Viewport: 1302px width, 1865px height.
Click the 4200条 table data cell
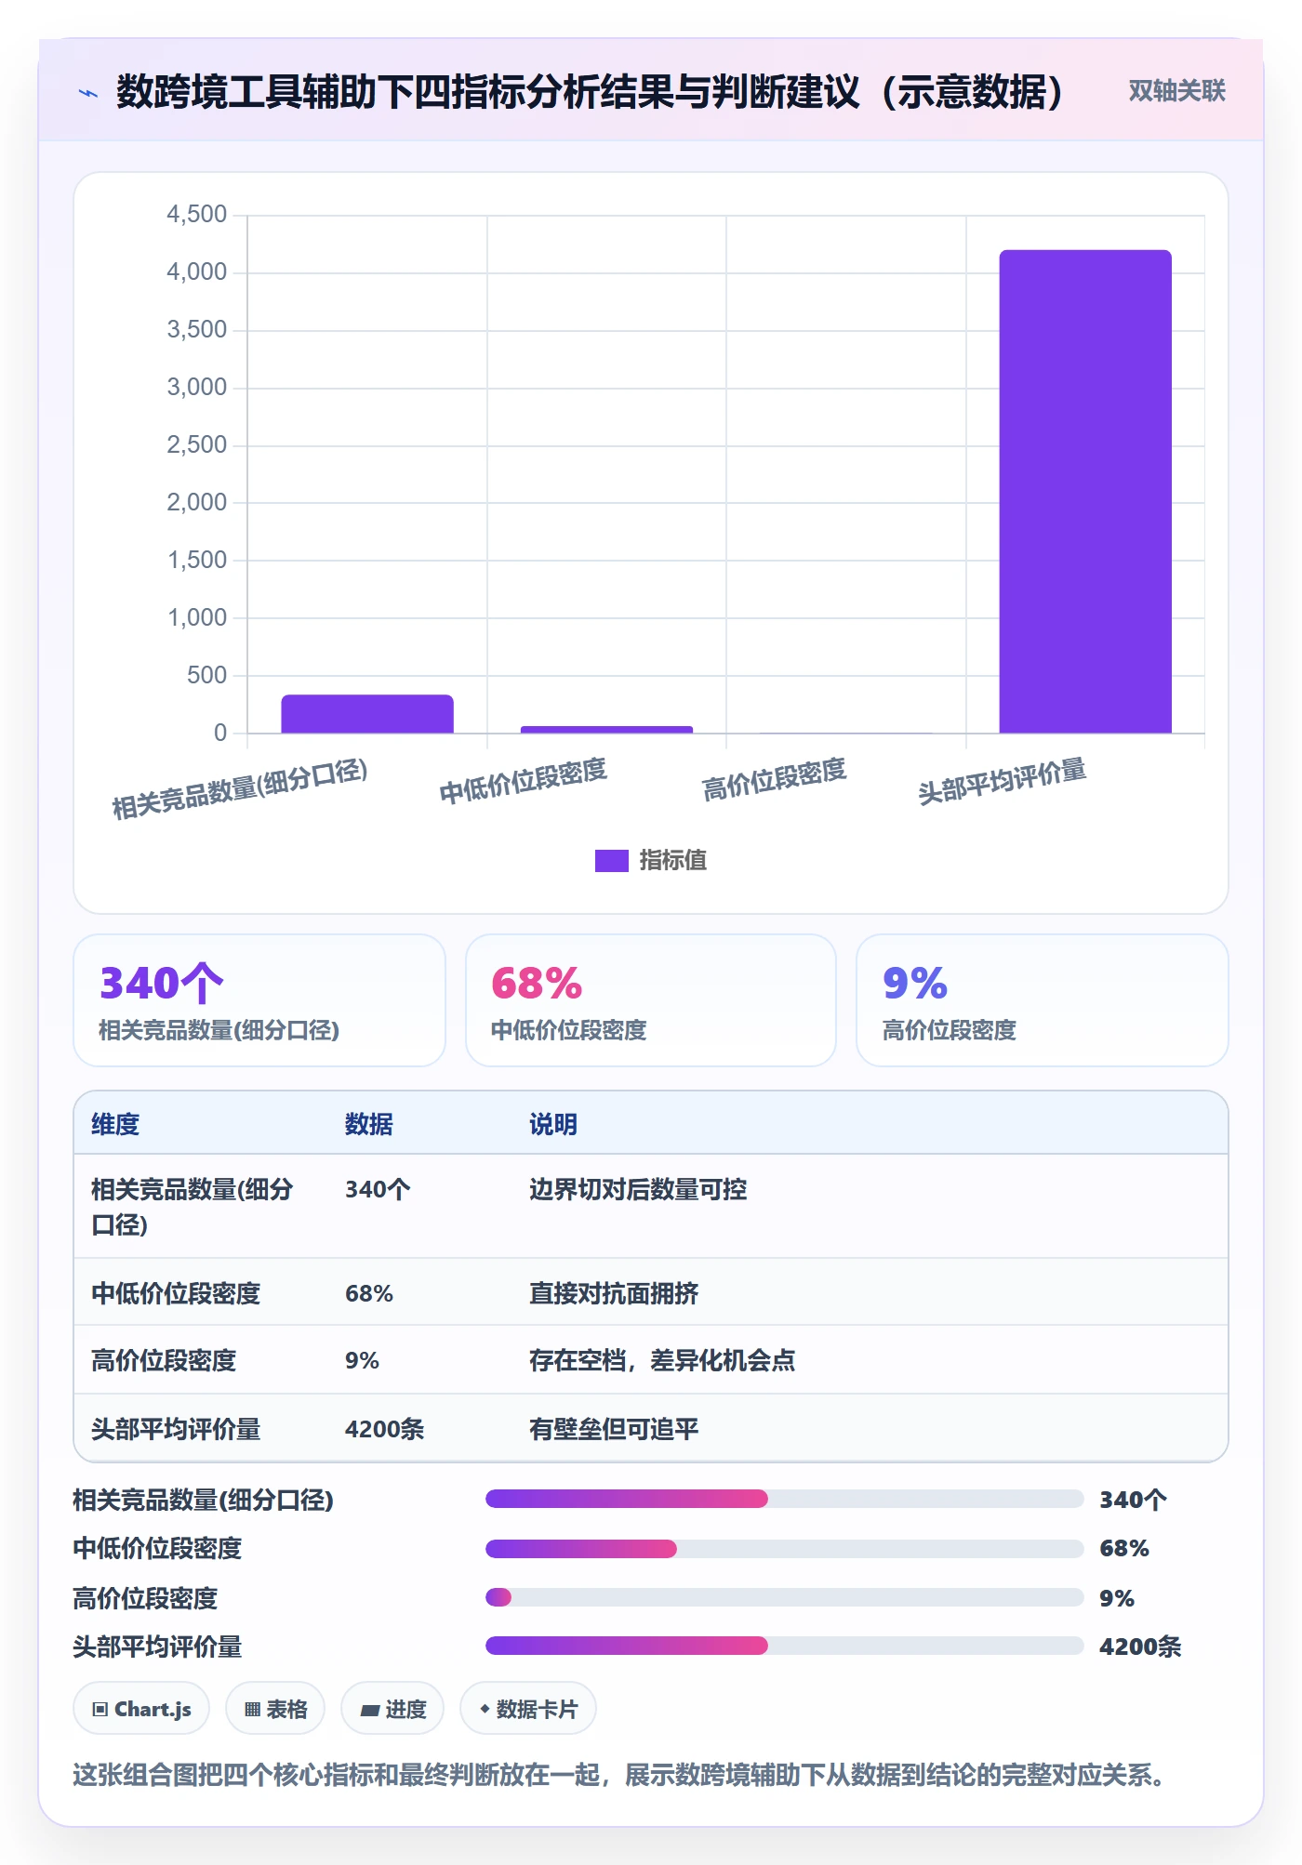[384, 1429]
